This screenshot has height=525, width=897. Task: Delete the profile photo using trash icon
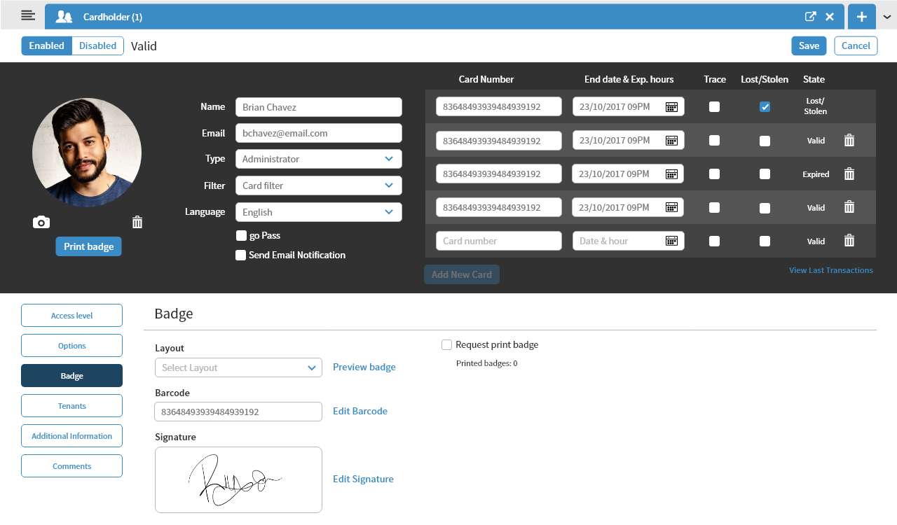pos(137,222)
